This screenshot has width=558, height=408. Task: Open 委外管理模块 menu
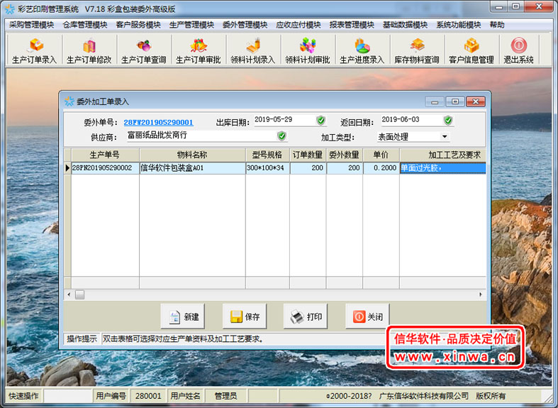pyautogui.click(x=245, y=25)
